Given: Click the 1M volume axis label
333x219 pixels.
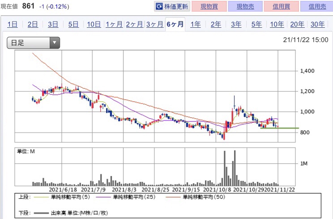Looking at the screenshot, I should point(304,163).
